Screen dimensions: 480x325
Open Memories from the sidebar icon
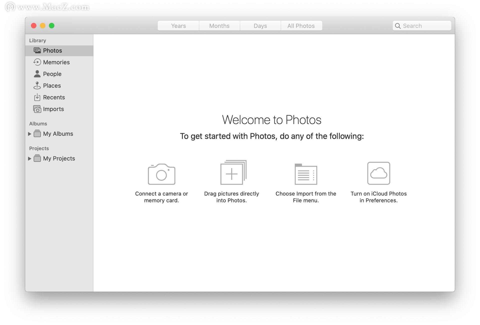coord(37,62)
